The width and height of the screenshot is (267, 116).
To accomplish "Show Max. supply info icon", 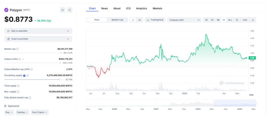I will [18, 92].
